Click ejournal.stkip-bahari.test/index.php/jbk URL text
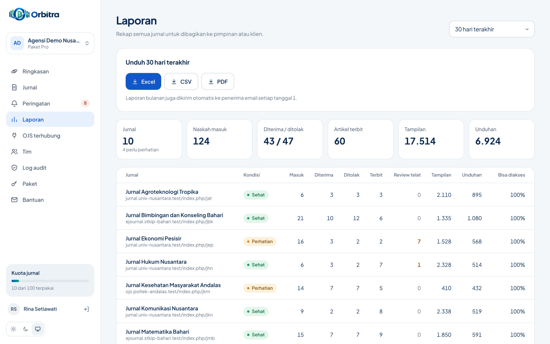Screen dimensions: 550x344 pyautogui.click(x=169, y=222)
